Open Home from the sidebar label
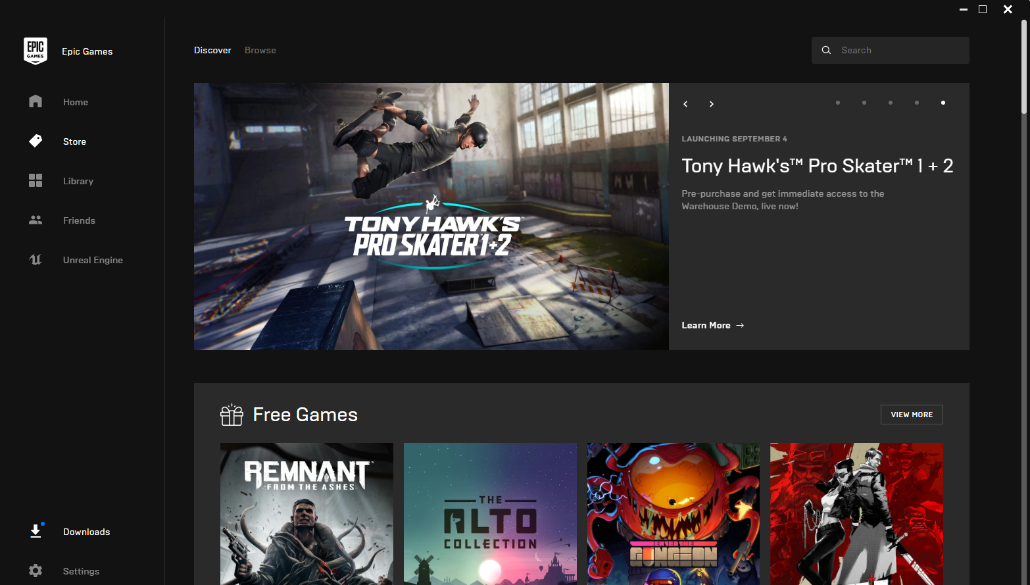The width and height of the screenshot is (1030, 585). 76,102
